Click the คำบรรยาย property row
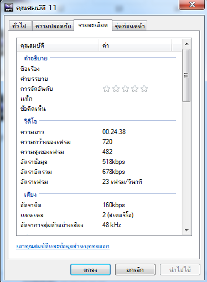Screen dimensions: 207x282 pos(98,79)
